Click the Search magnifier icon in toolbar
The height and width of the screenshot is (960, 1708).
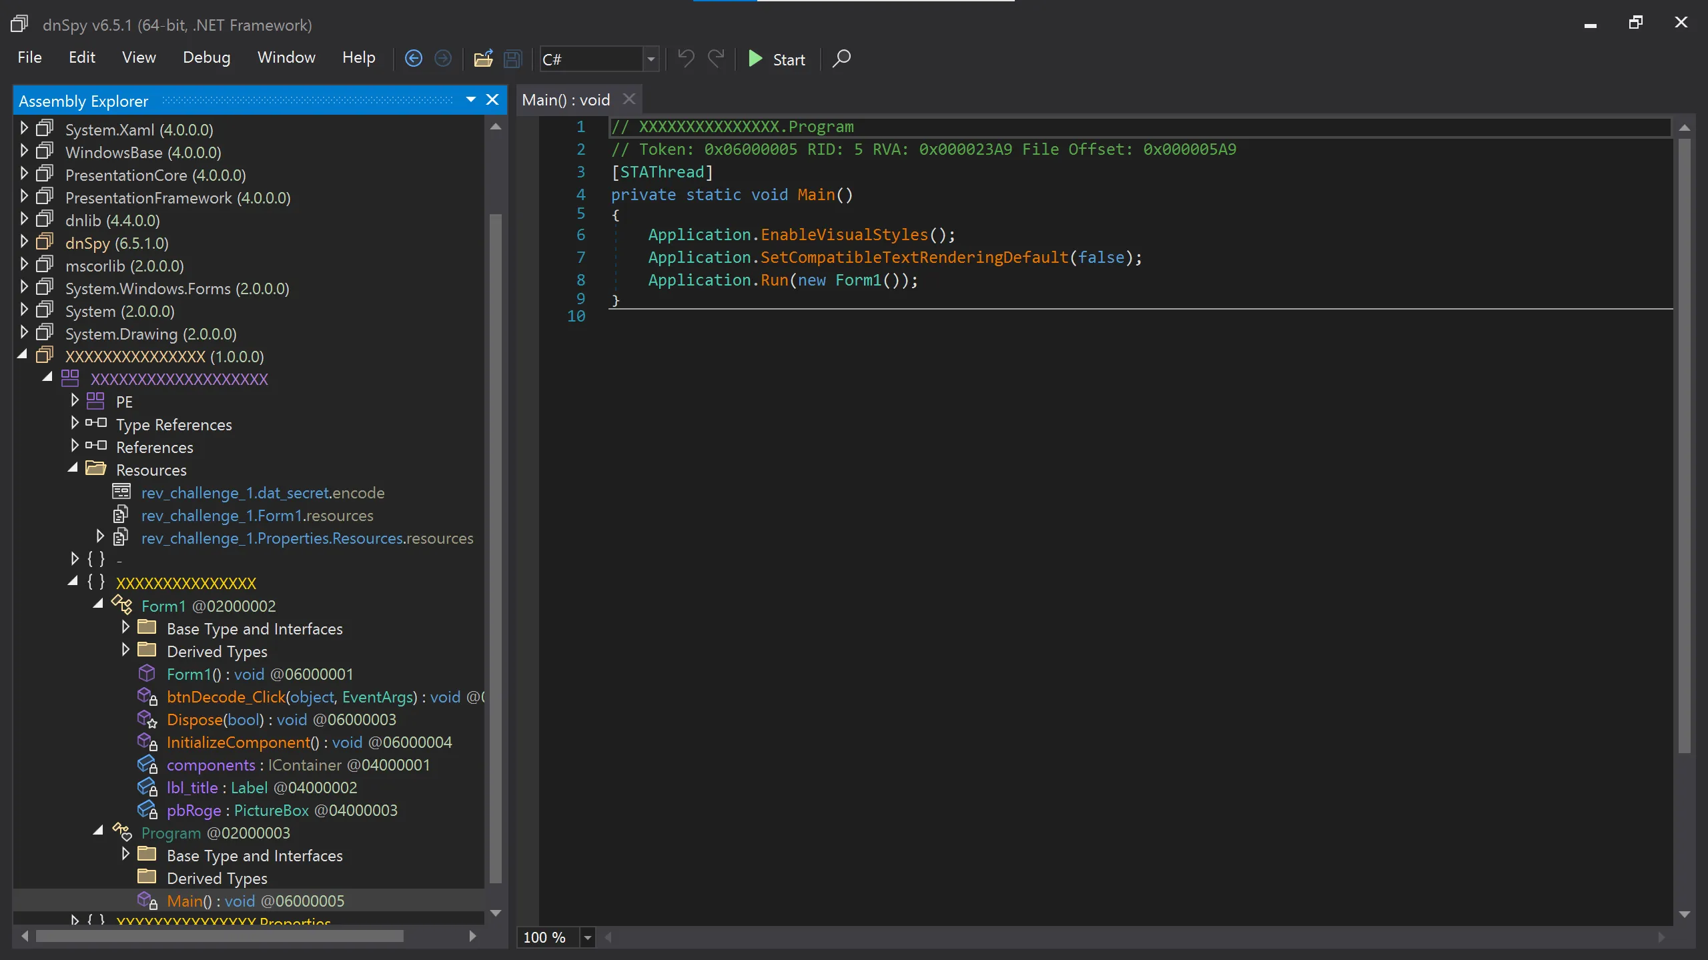click(x=841, y=59)
